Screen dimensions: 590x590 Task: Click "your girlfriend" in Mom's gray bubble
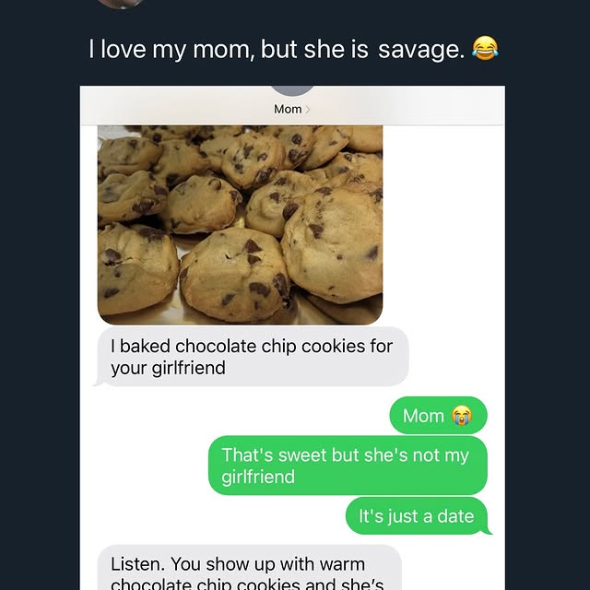[x=168, y=368]
